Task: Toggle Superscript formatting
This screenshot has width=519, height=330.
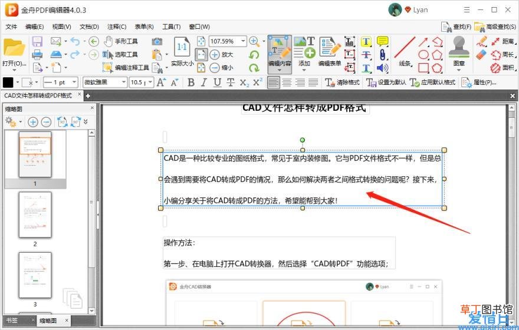Action: click(258, 82)
